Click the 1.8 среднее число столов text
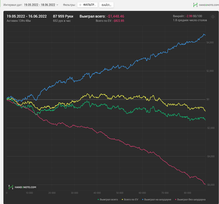 (190, 20)
